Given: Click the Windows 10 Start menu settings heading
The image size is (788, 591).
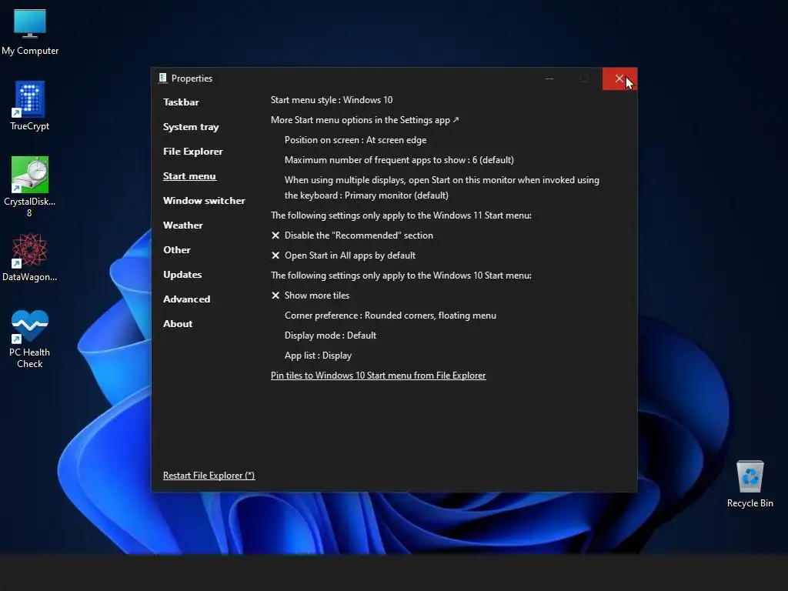Looking at the screenshot, I should (x=401, y=275).
